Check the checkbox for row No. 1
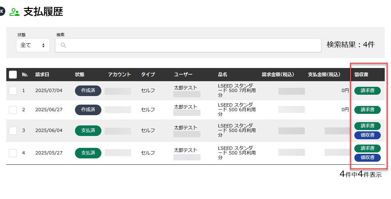Viewport: 391px width, 199px height. coord(13,90)
